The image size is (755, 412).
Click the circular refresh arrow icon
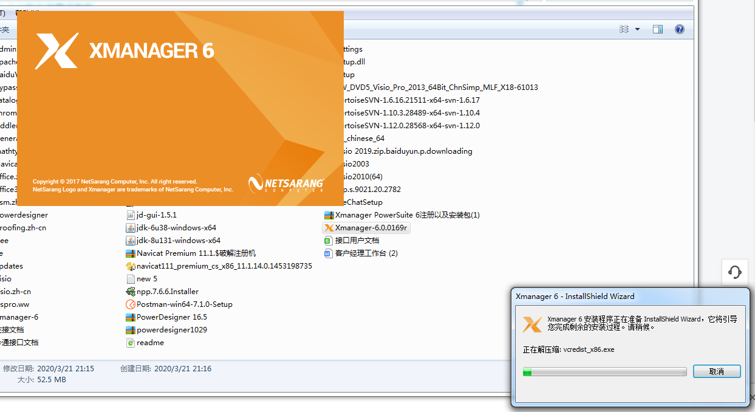[735, 272]
